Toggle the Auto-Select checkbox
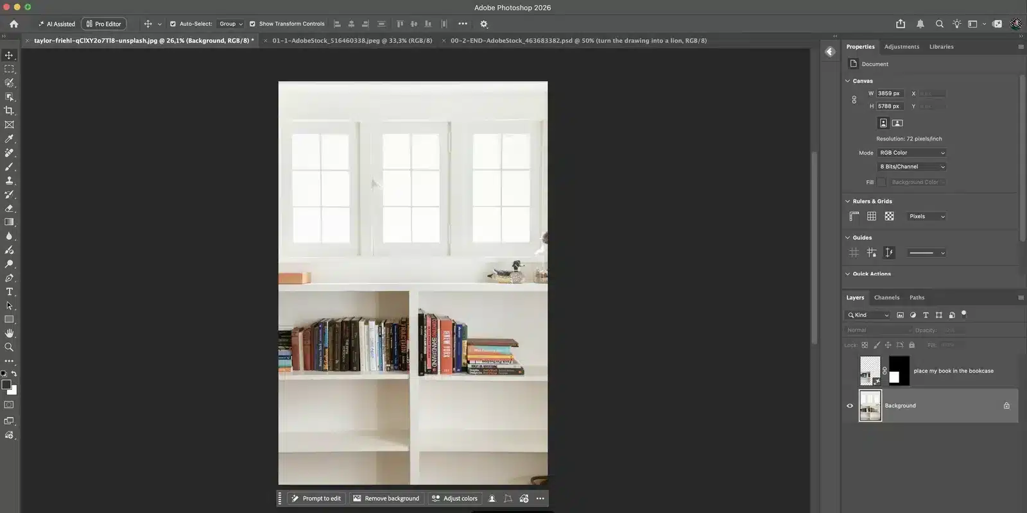The height and width of the screenshot is (513, 1027). 173,24
